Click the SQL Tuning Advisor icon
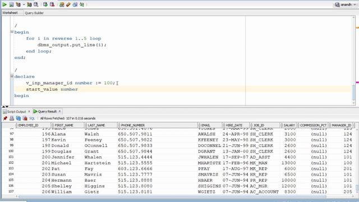Screen dimensions: 359x202 pos(36,4)
